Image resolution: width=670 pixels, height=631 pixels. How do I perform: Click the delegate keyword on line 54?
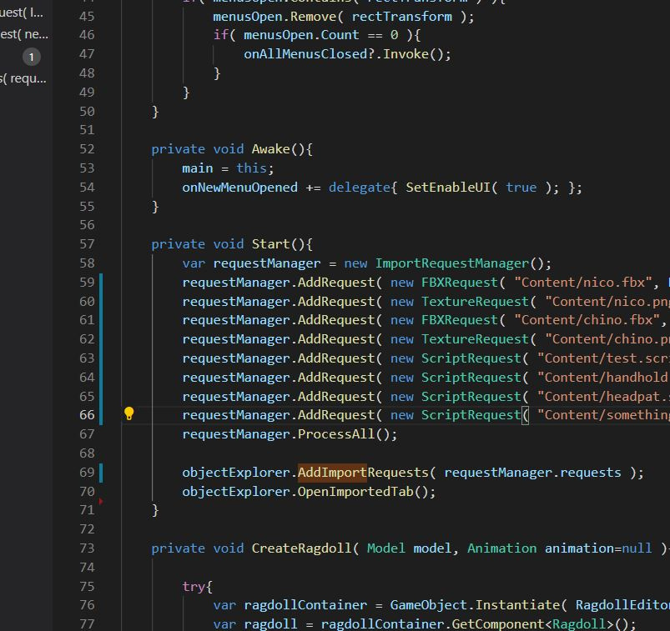tap(360, 188)
